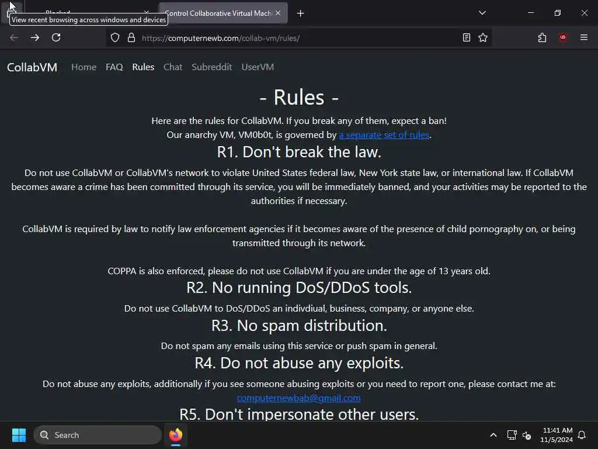Click the 'R5. Don't impersonate other users.' heading
This screenshot has width=598, height=449.
point(299,415)
